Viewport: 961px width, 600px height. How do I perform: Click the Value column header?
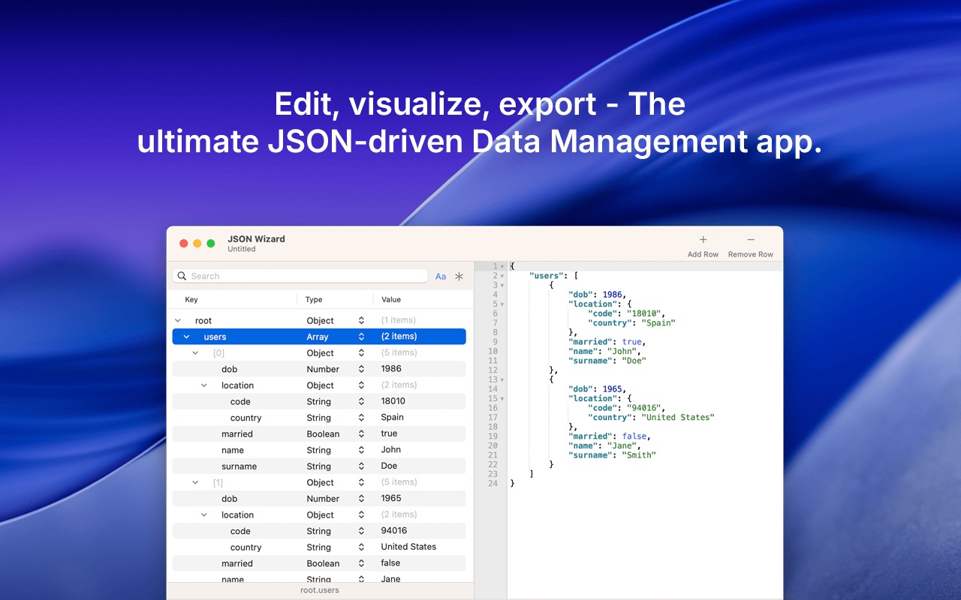coord(391,299)
